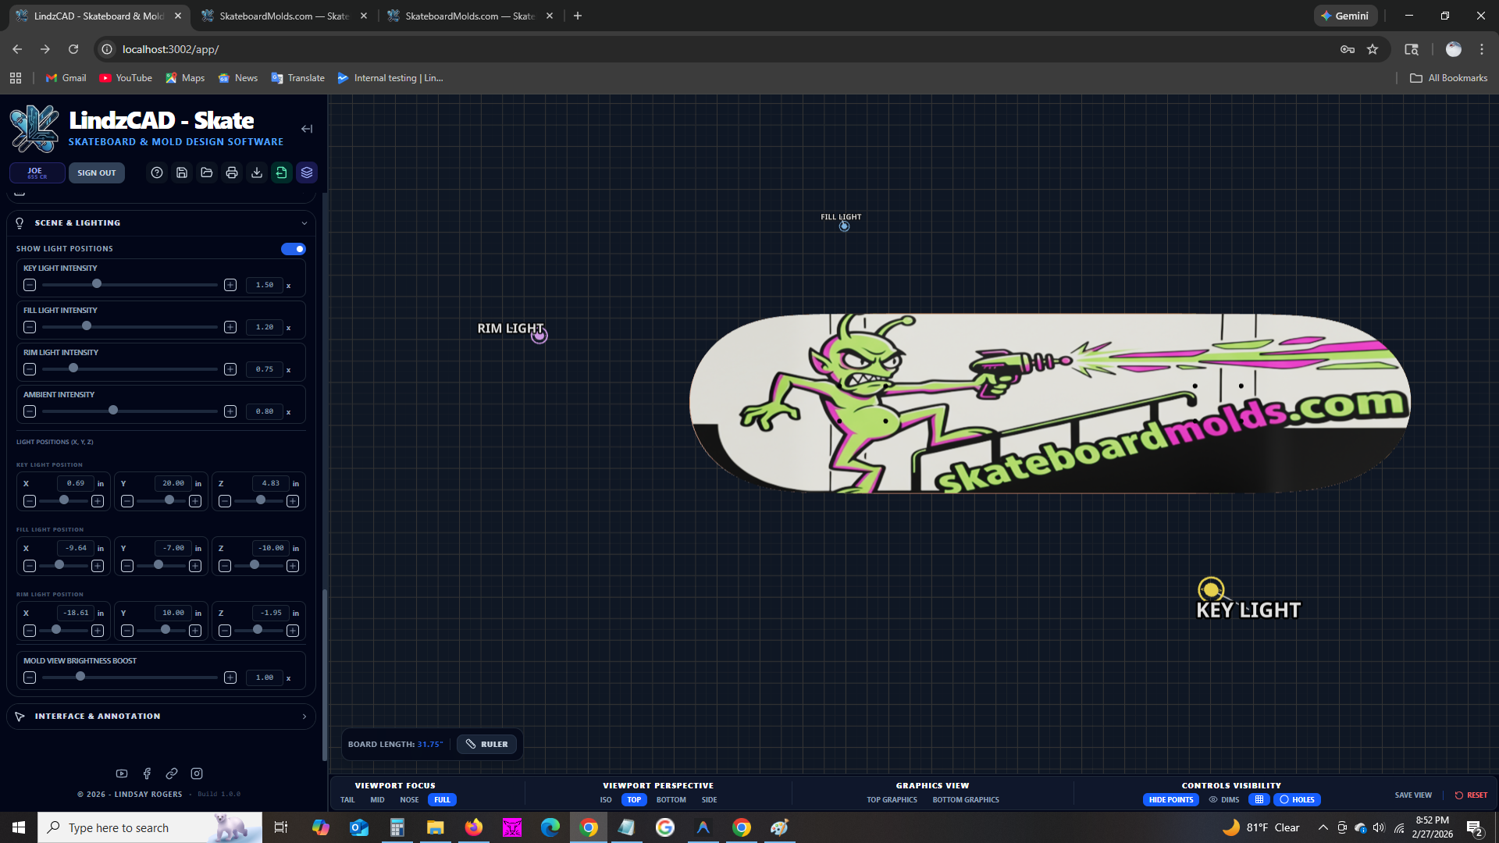Click the Sign Out button
The width and height of the screenshot is (1499, 843).
click(x=96, y=173)
